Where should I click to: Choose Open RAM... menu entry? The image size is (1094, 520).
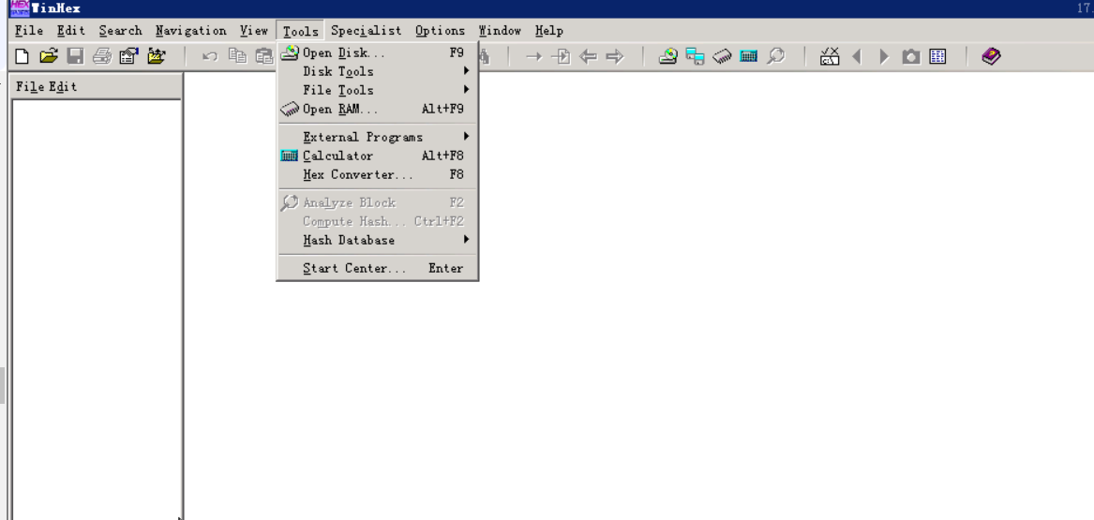pos(378,109)
